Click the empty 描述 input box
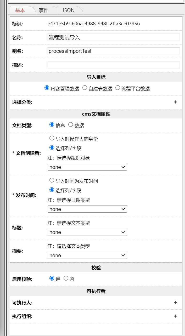 pyautogui.click(x=114, y=65)
